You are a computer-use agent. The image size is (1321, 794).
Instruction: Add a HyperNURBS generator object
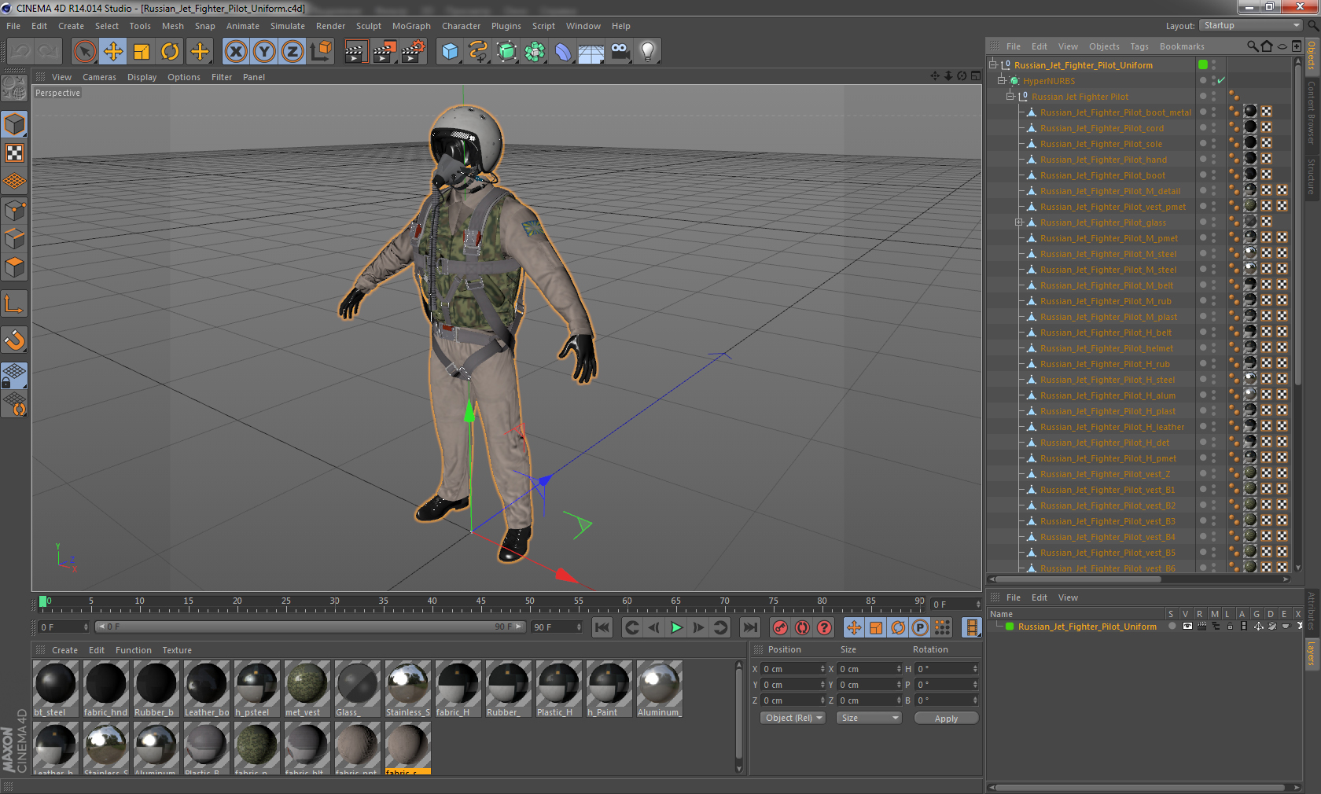(x=506, y=52)
